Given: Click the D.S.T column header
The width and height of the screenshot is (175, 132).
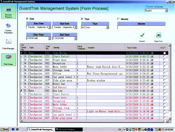Looking at the screenshot, I should click(164, 48).
